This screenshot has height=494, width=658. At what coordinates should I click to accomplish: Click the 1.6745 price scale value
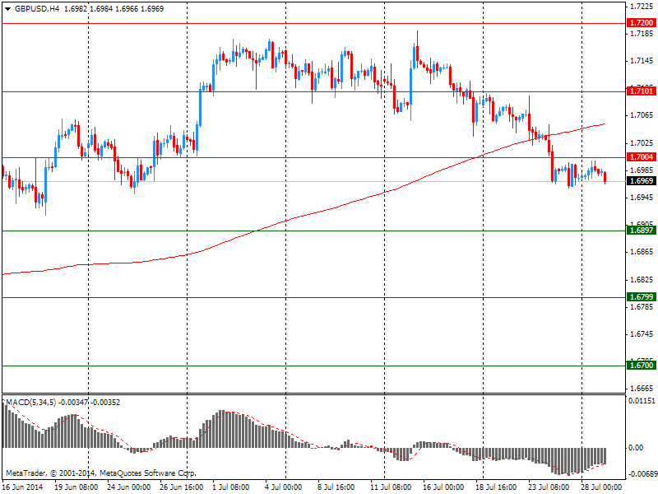[x=642, y=334]
